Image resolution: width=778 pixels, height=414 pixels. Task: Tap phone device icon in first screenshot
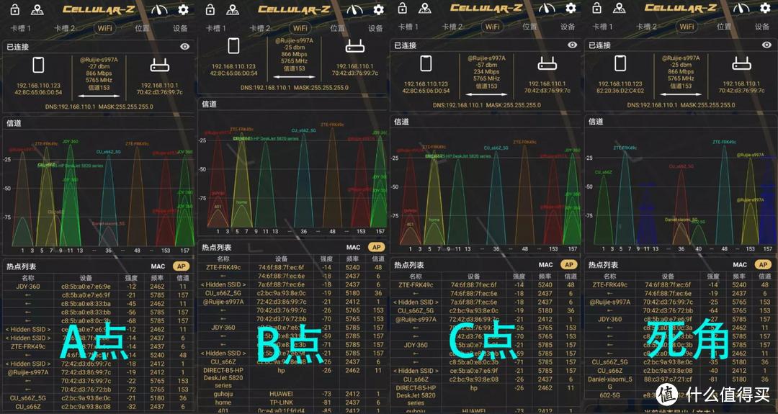click(38, 65)
